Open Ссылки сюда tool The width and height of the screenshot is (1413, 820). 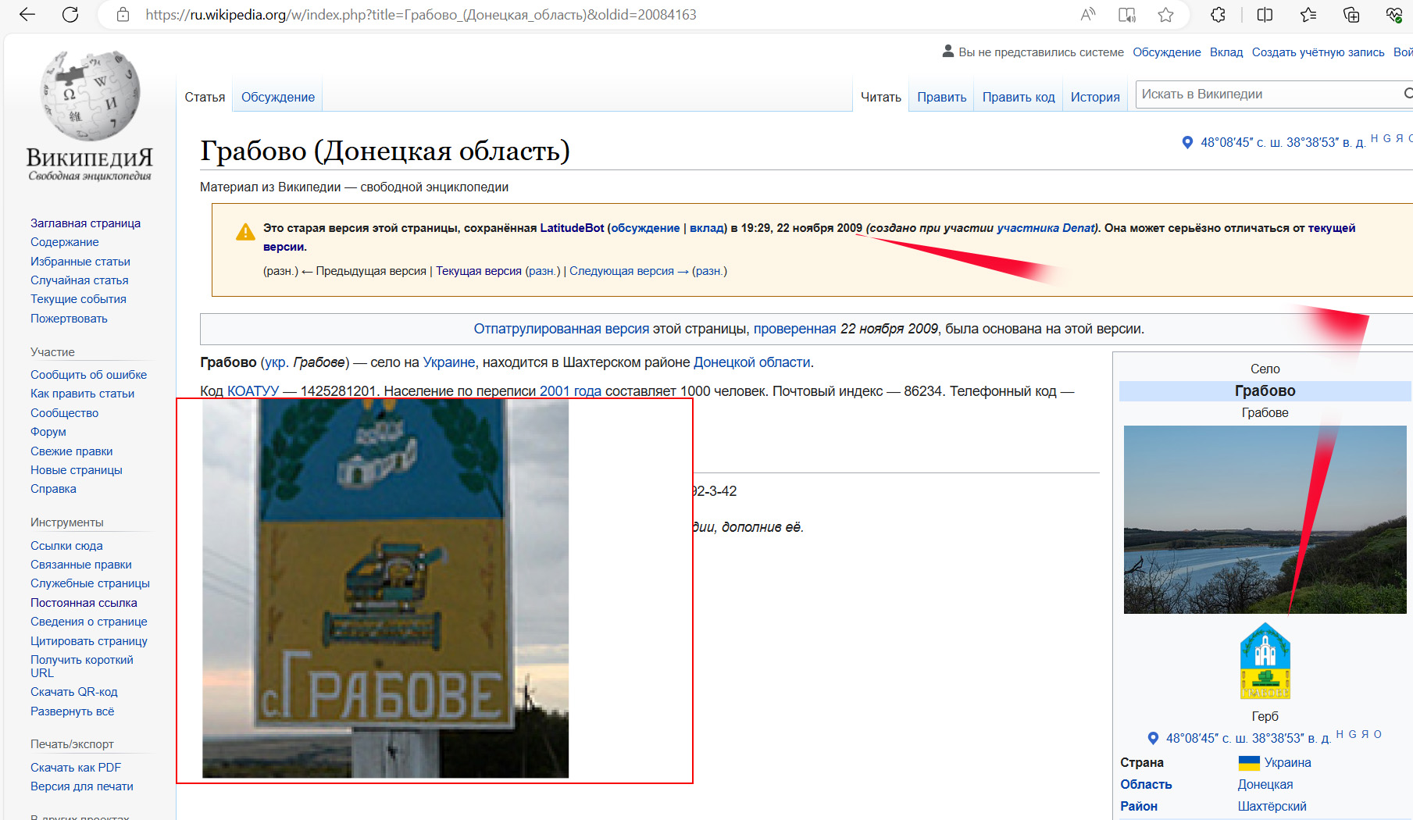click(66, 546)
